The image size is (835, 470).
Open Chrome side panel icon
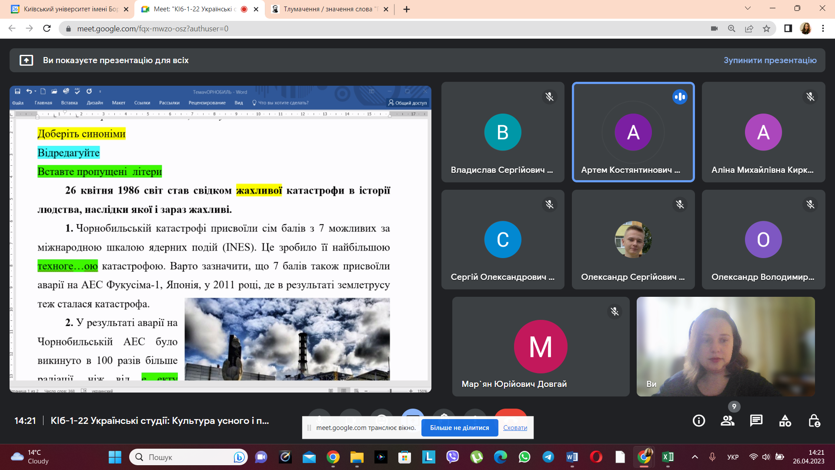pos(788,29)
